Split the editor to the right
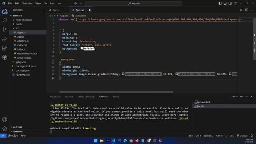 click(246, 10)
